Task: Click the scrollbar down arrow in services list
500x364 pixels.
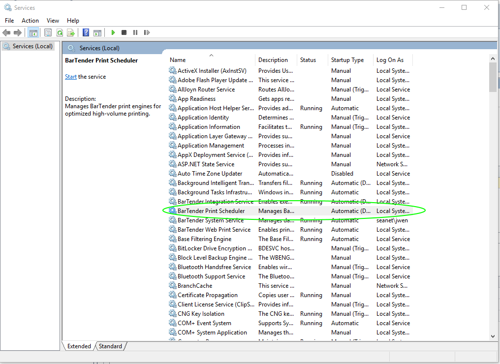Action: (493, 336)
